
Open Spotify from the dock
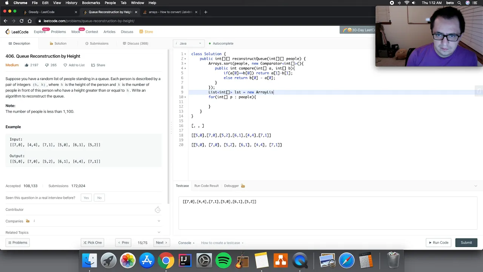(x=223, y=260)
